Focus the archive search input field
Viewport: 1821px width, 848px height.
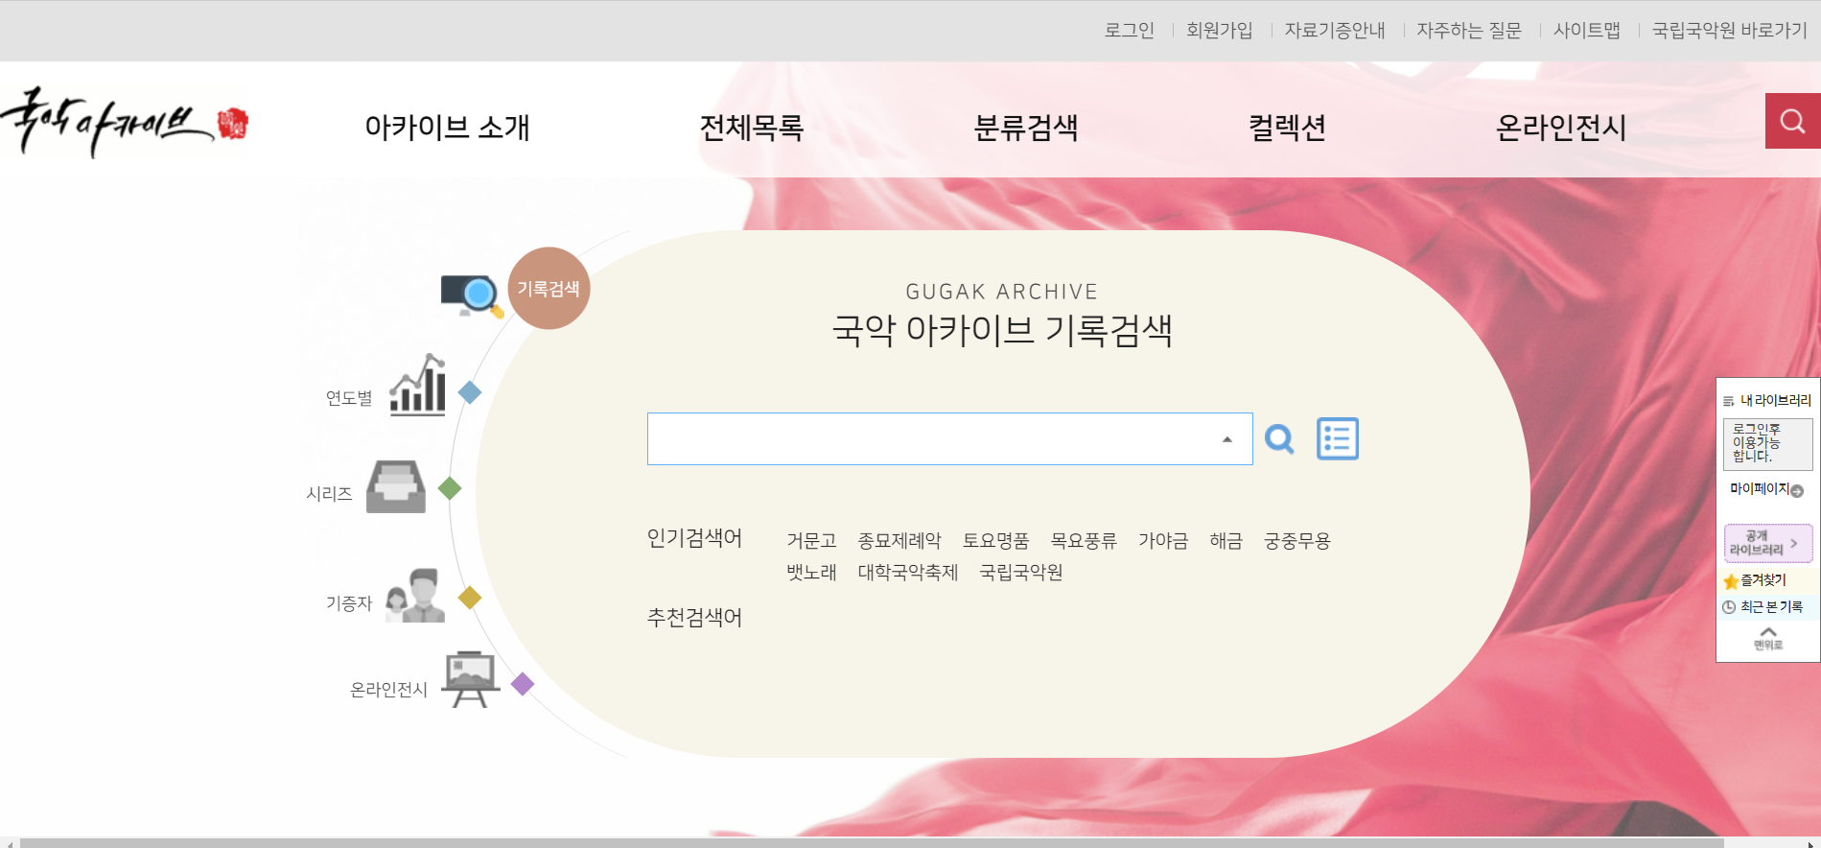pos(930,439)
